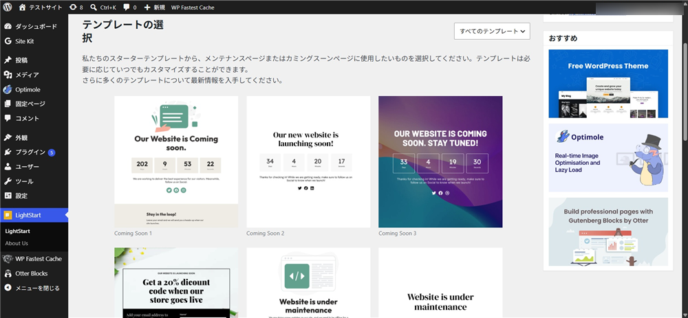Open the comments bubble icon in admin bar
Screen dimensions: 688x318
(x=127, y=8)
